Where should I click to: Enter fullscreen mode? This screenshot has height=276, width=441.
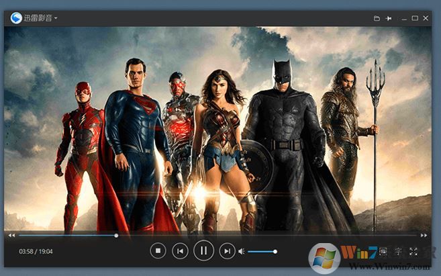pos(413,251)
